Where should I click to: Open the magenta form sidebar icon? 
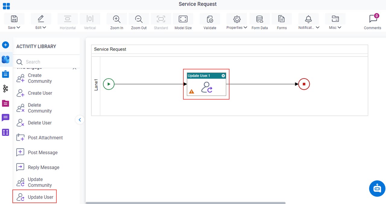pos(5,103)
